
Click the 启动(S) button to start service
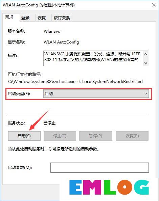point(24,136)
